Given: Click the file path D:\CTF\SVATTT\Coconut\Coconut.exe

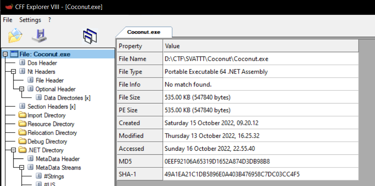Looking at the screenshot, I should pos(216,59).
